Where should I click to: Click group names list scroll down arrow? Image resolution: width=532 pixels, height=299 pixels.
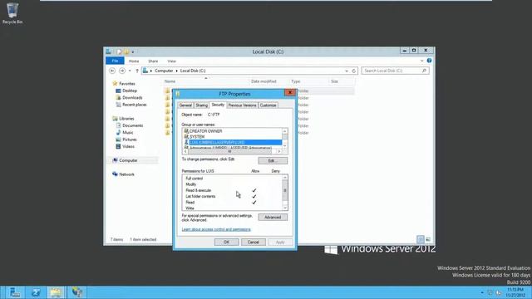click(284, 145)
